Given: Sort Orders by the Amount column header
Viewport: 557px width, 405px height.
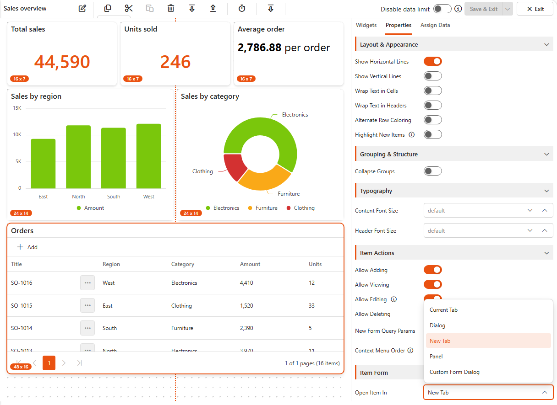Looking at the screenshot, I should pyautogui.click(x=250, y=264).
